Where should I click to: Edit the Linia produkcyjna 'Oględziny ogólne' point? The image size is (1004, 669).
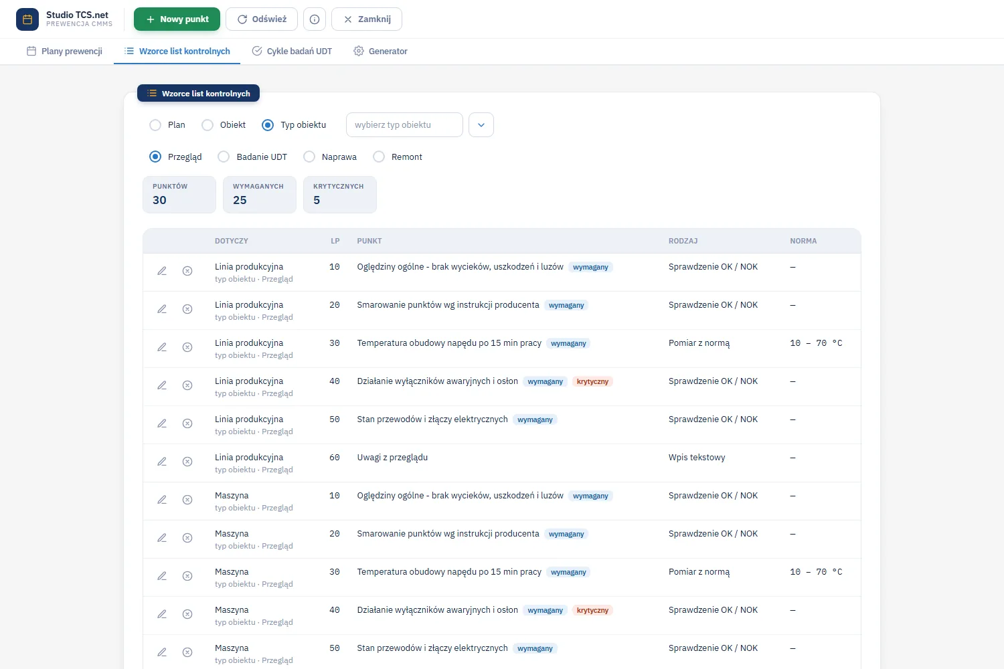pyautogui.click(x=162, y=271)
